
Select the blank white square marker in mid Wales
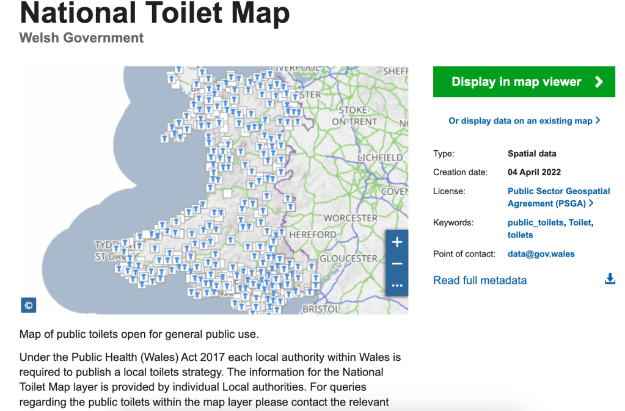228,194
